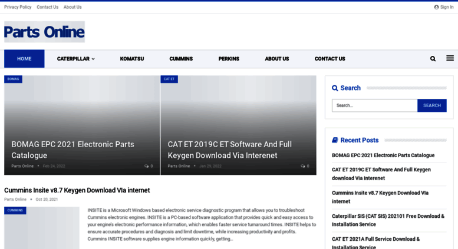
Task: Click Cummins Insite article thumbnail
Action: point(42,228)
